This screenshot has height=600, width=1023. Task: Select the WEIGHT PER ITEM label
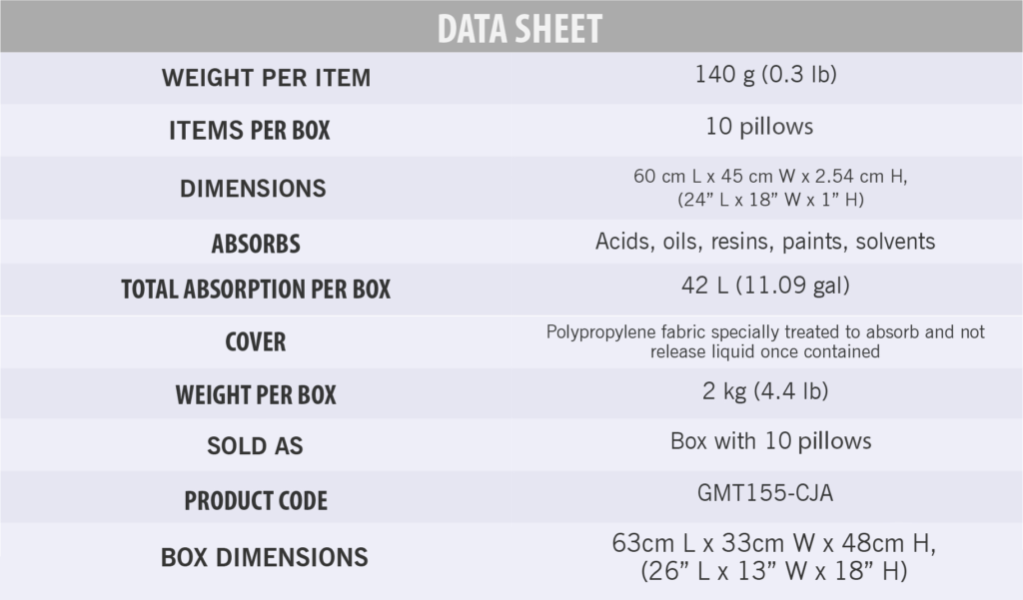click(x=266, y=78)
